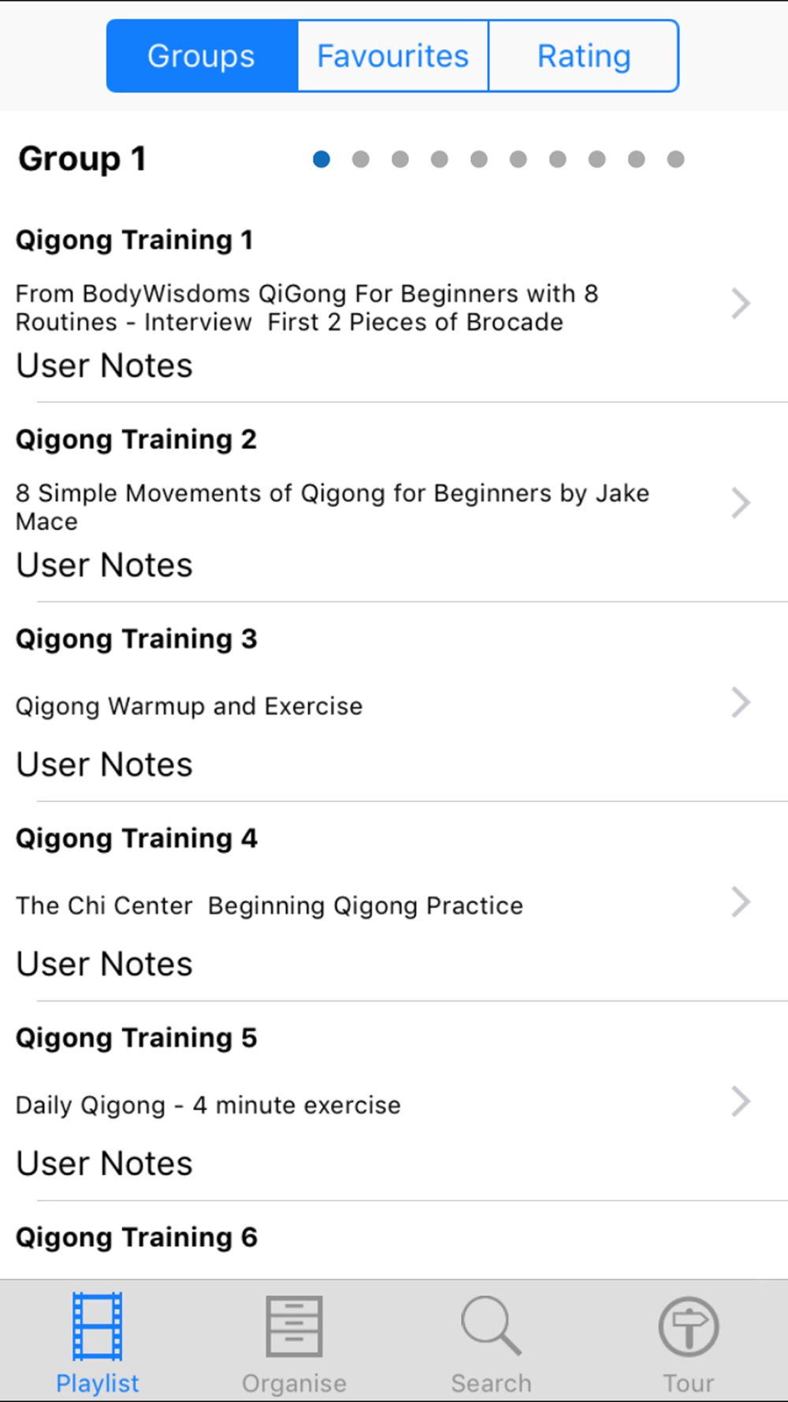The width and height of the screenshot is (788, 1402).
Task: Tap the Organise file cabinet icon
Action: point(294,1326)
